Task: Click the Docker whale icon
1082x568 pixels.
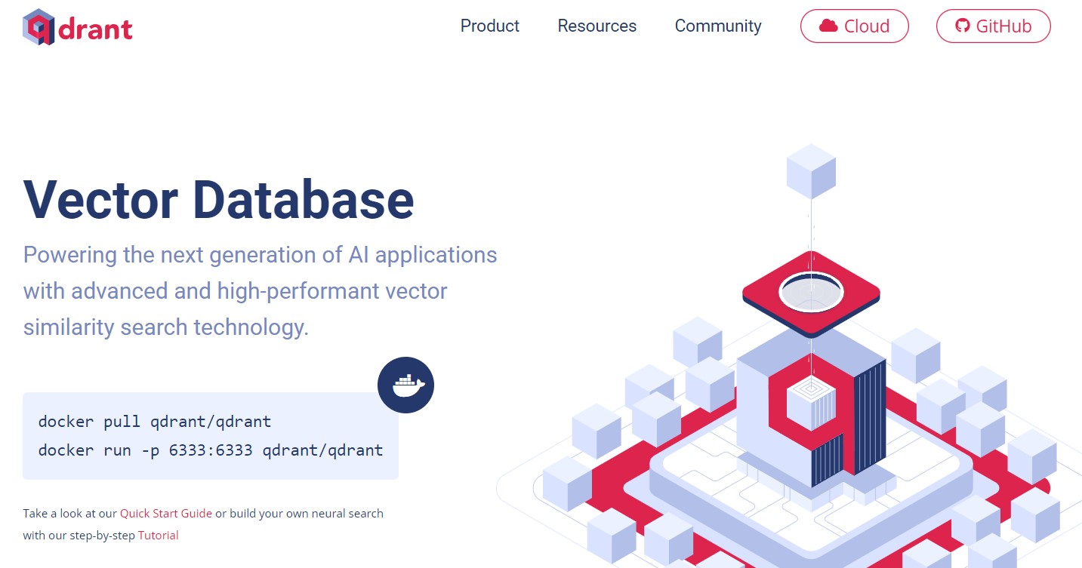Action: pos(405,385)
